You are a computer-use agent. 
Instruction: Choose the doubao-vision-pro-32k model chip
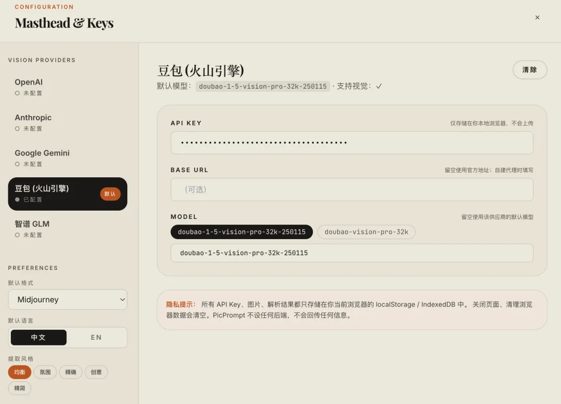click(366, 232)
